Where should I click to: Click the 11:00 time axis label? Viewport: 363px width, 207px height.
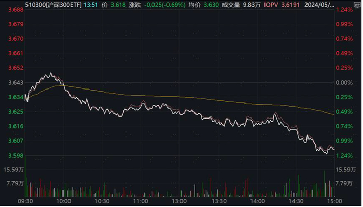click(x=141, y=201)
